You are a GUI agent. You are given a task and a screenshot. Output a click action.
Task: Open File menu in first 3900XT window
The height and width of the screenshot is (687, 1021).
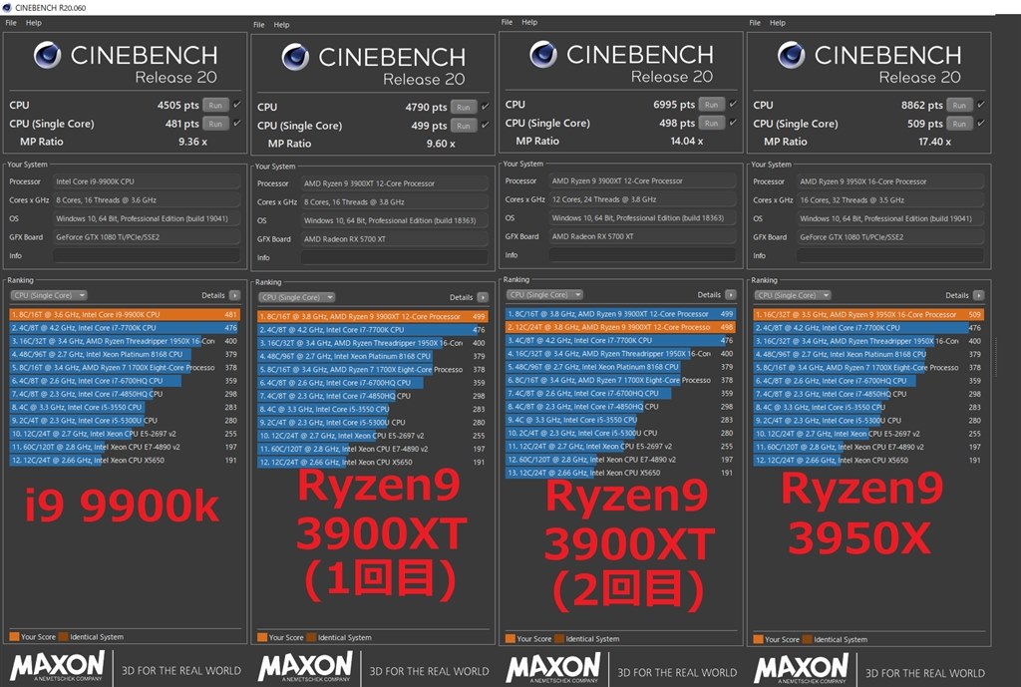click(x=259, y=25)
